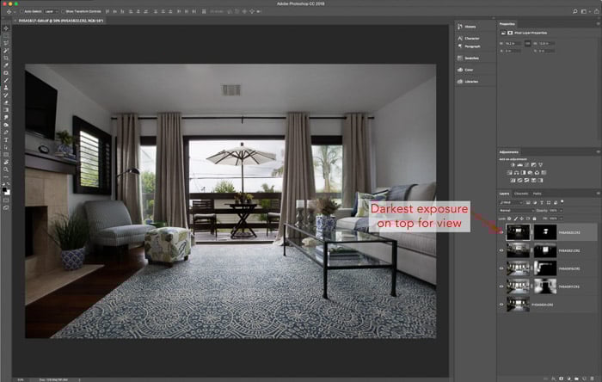Hide the bottom unmasked layer's eye icon
Screen dimensions: 602x382
point(501,305)
